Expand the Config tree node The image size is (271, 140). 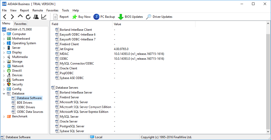pos(4,89)
